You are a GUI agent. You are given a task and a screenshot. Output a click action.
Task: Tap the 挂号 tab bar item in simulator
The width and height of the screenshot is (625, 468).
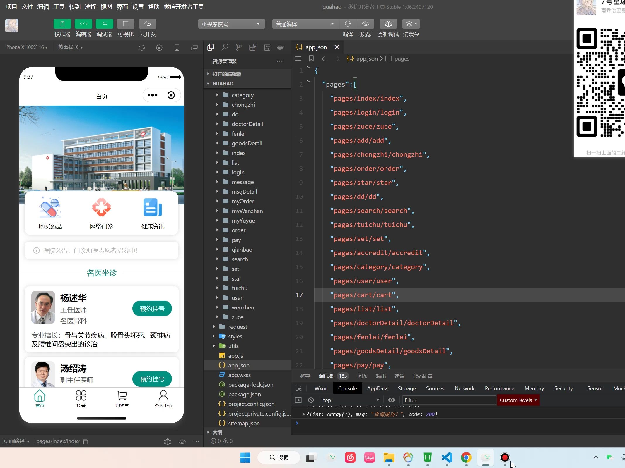point(81,399)
